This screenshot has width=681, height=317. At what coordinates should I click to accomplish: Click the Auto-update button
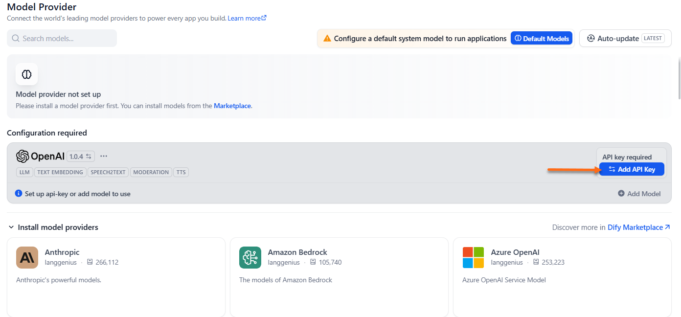(625, 38)
